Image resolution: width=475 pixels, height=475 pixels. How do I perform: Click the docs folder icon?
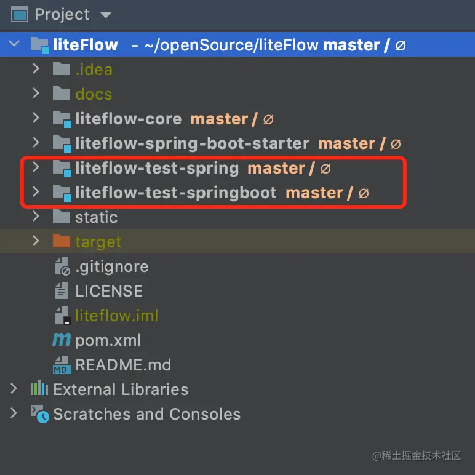tap(62, 93)
